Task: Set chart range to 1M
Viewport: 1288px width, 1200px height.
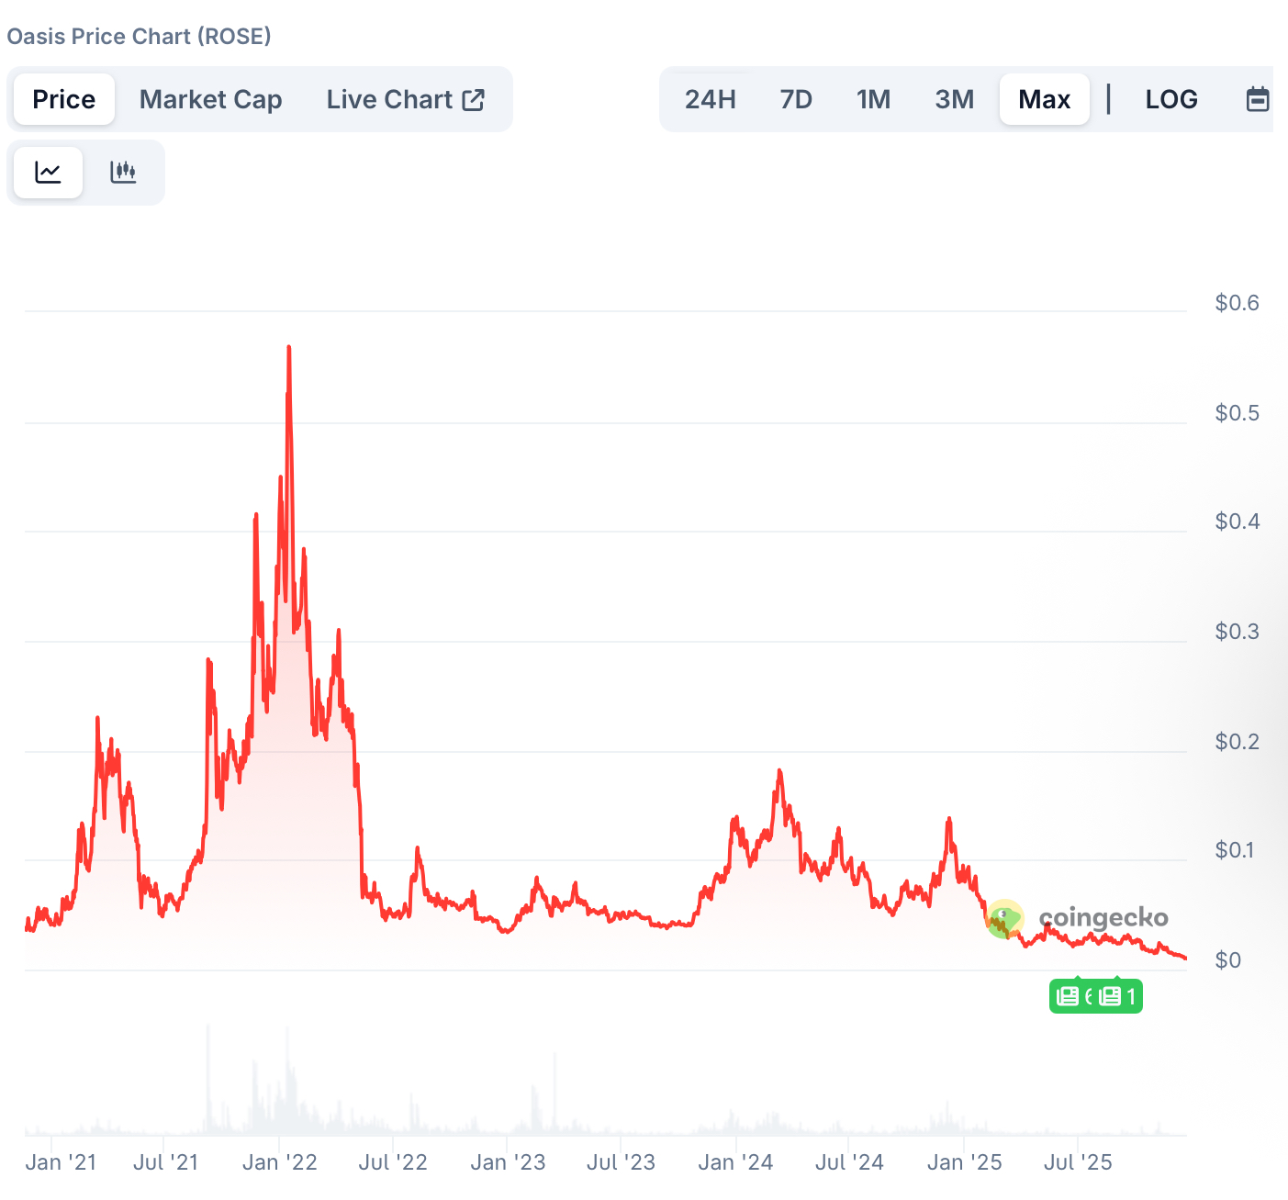Action: tap(873, 99)
